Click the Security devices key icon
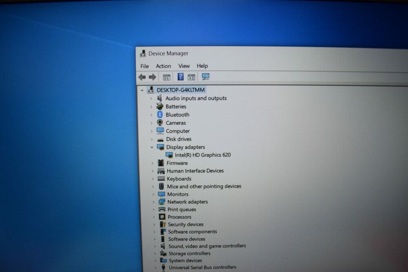The height and width of the screenshot is (272, 408). (163, 224)
